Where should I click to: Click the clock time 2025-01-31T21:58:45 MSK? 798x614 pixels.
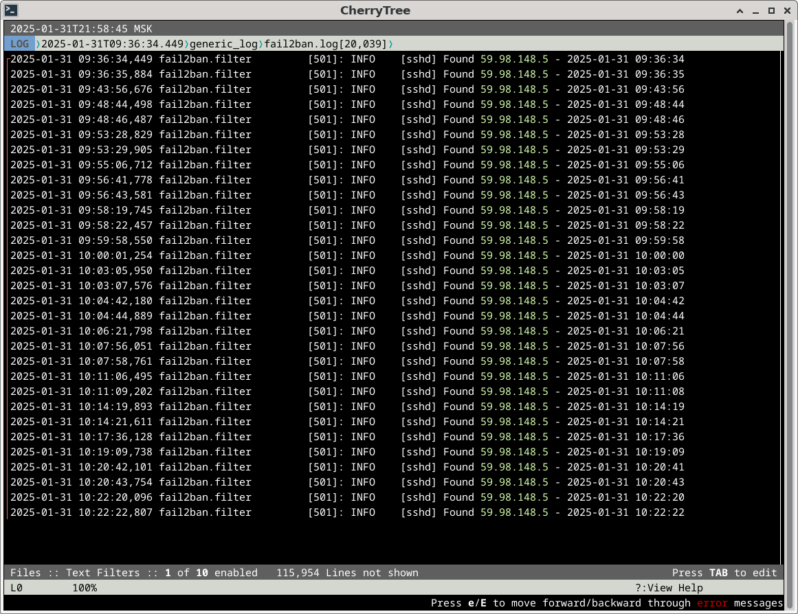tap(81, 29)
